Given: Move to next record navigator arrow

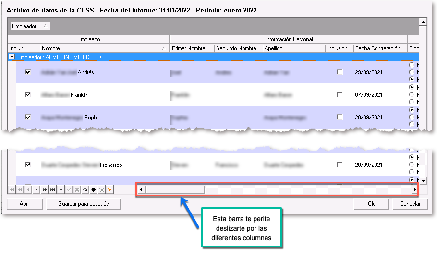Looking at the screenshot, I should 36,190.
